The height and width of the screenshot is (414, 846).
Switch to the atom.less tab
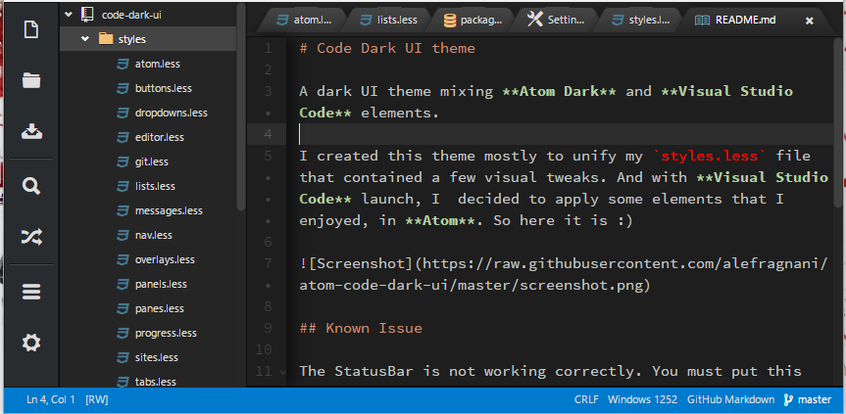304,20
